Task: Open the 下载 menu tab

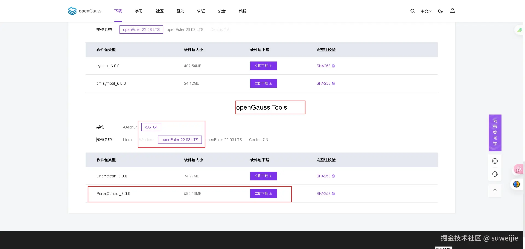Action: [x=118, y=11]
